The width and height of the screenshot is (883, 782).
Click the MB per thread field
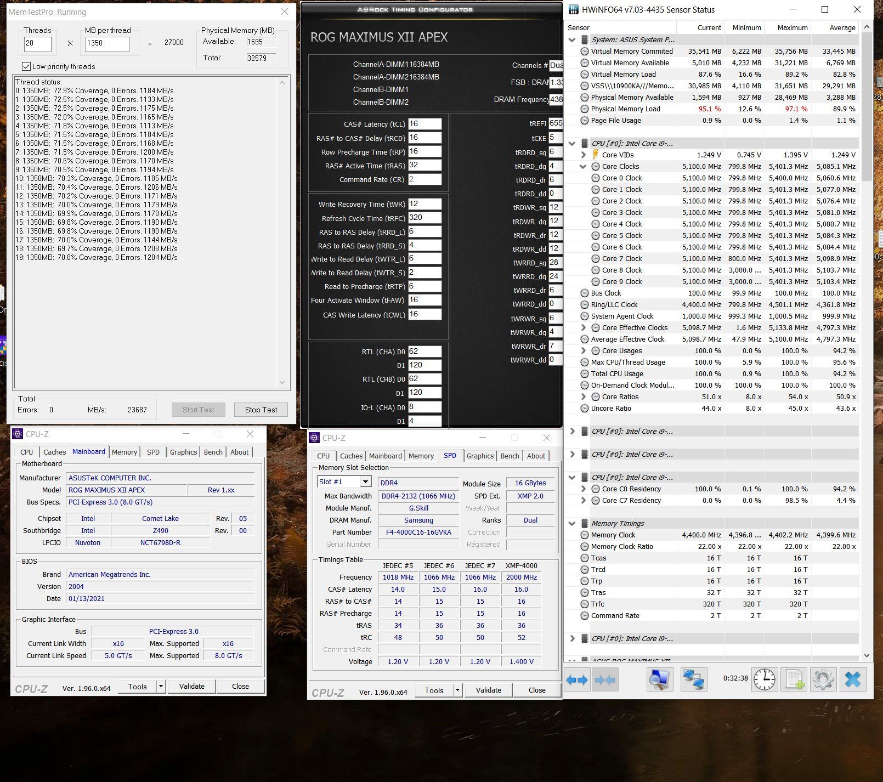[x=107, y=44]
